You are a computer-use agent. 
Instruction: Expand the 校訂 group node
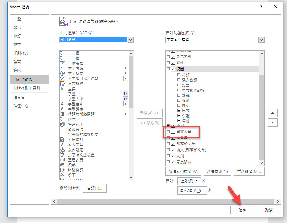(x=179, y=75)
